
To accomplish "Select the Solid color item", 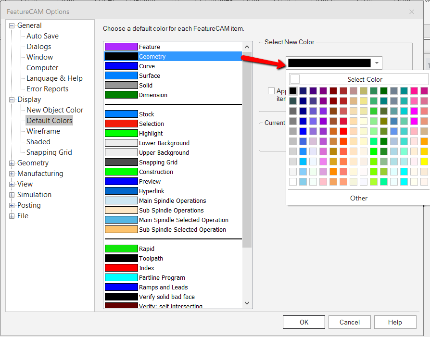I will tap(173, 85).
